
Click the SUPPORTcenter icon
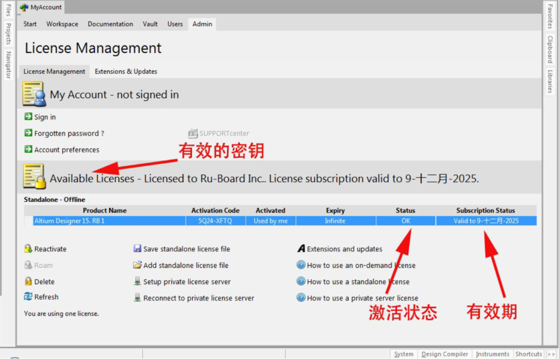(x=193, y=133)
